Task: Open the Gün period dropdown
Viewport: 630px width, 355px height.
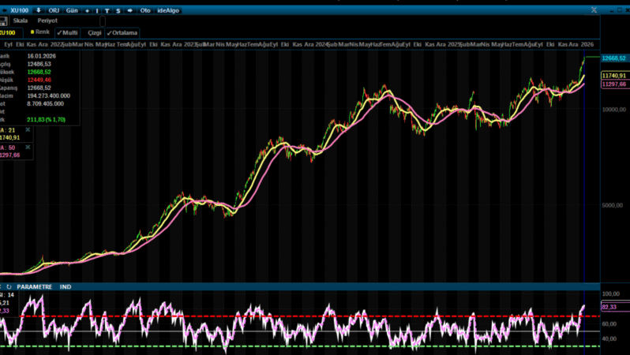Action: 71,10
